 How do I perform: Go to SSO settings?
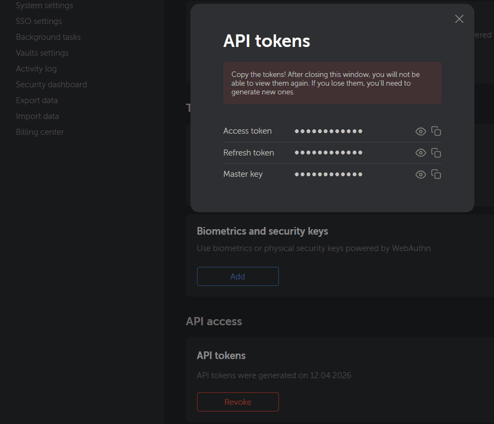[x=39, y=21]
